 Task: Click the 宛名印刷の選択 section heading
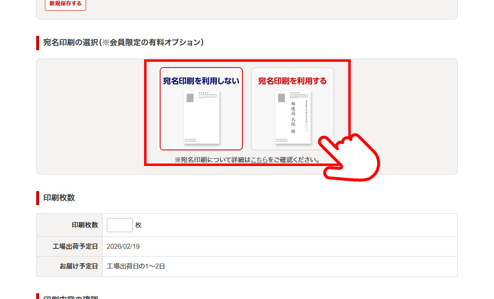pyautogui.click(x=123, y=42)
